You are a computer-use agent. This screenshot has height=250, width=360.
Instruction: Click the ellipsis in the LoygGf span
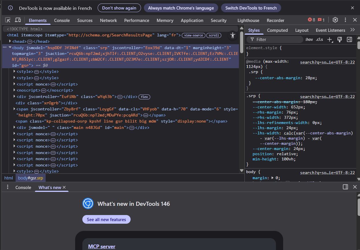coord(146,115)
